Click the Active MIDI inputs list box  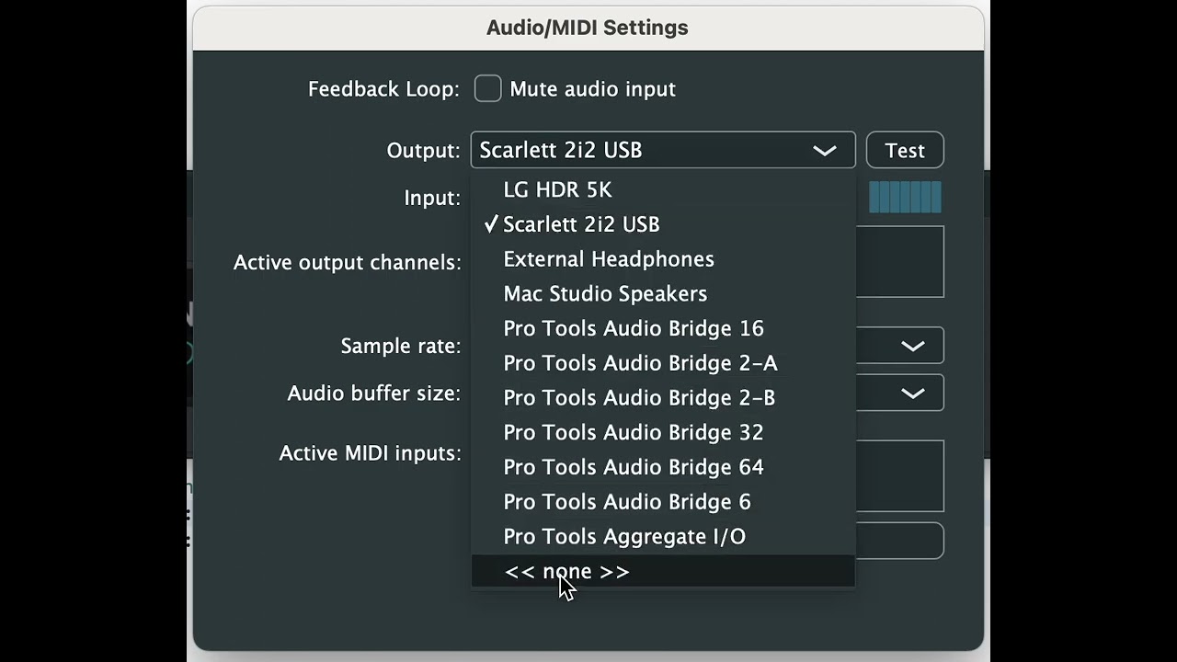click(x=899, y=476)
